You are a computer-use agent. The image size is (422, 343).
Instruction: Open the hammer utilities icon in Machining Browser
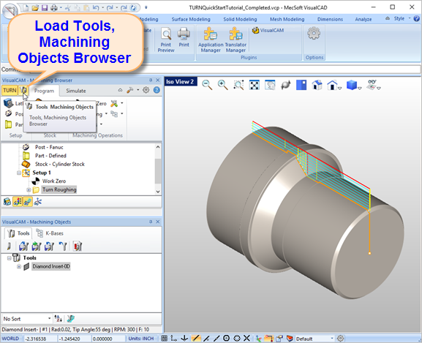[x=130, y=90]
